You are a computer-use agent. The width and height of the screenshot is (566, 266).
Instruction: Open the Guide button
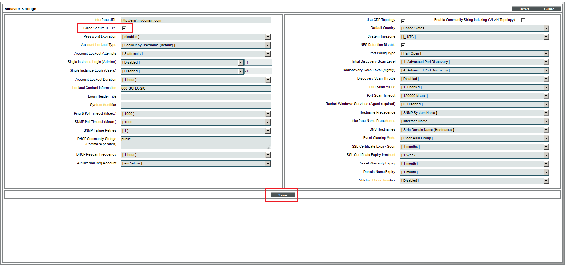pos(549,9)
